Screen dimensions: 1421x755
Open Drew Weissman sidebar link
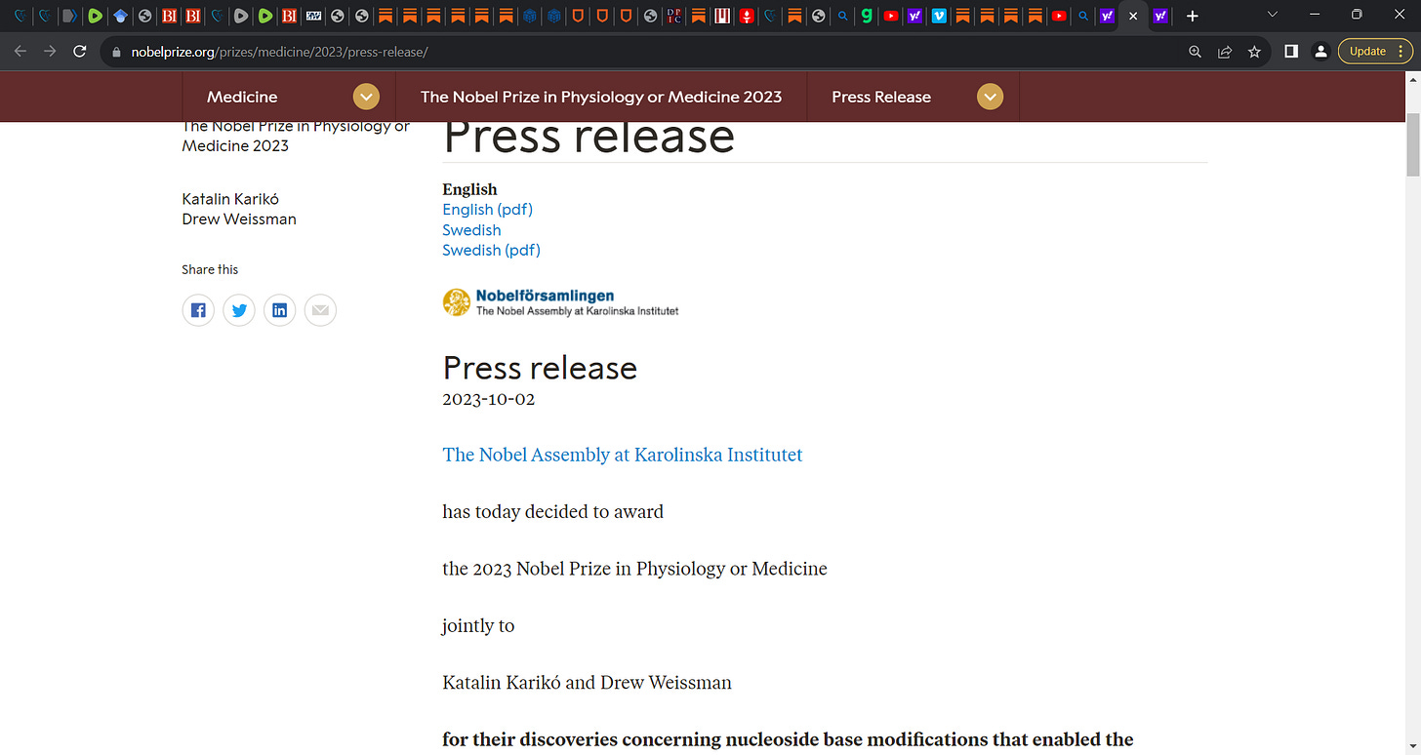(x=239, y=219)
